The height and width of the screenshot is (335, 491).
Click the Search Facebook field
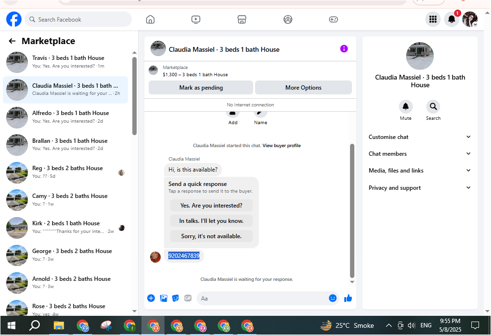point(78,20)
